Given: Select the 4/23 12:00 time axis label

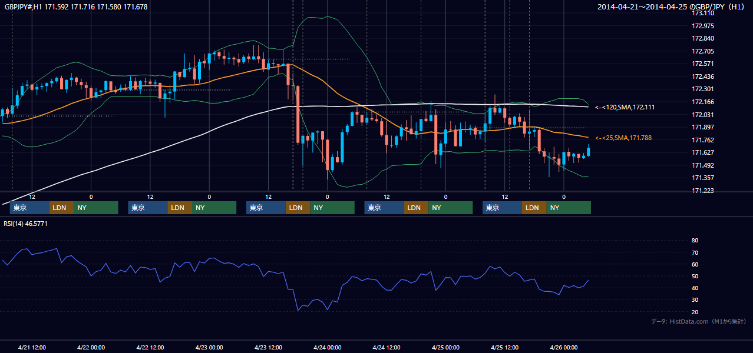Looking at the screenshot, I should tap(269, 348).
